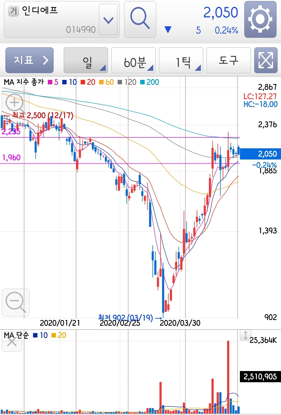The height and width of the screenshot is (415, 281).
Task: Open the 지표 indicators menu
Action: tap(29, 60)
